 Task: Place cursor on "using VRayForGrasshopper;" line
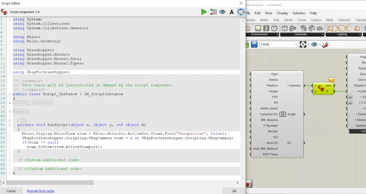point(42,72)
